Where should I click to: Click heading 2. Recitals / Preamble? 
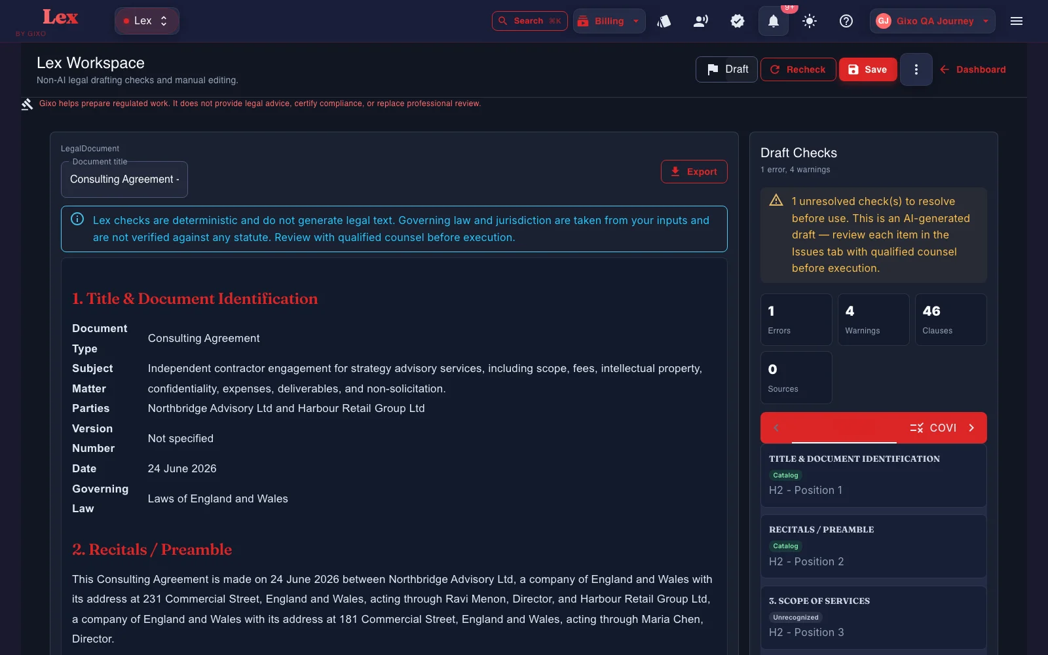click(152, 550)
